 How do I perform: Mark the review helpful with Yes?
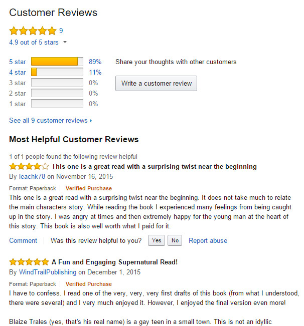(157, 241)
